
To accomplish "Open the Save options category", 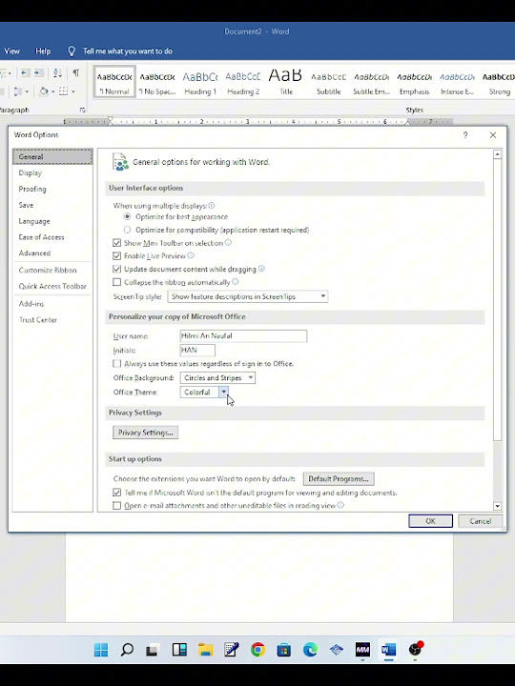I will click(x=52, y=205).
